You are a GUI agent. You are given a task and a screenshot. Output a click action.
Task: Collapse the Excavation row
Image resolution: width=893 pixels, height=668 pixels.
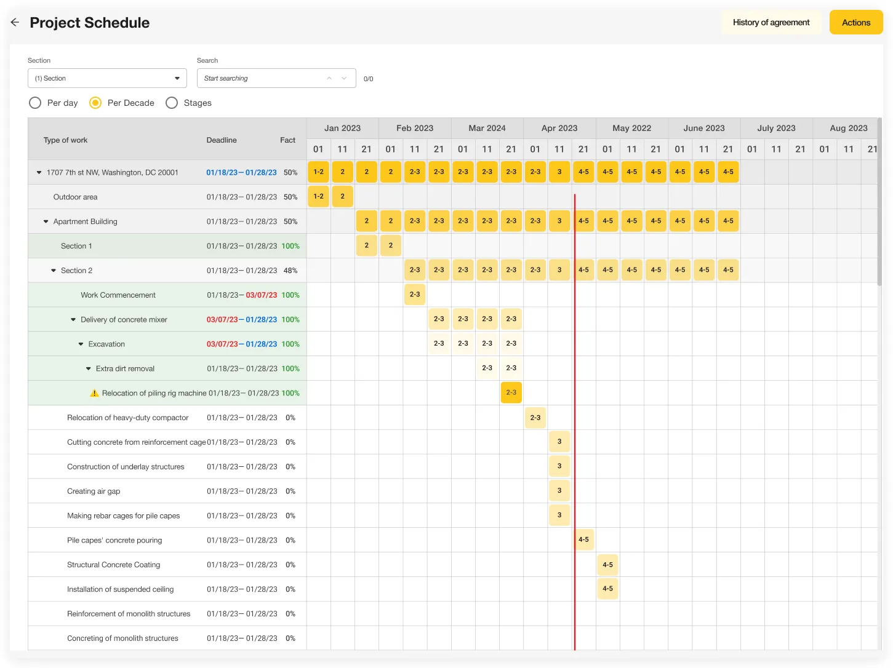(x=81, y=344)
